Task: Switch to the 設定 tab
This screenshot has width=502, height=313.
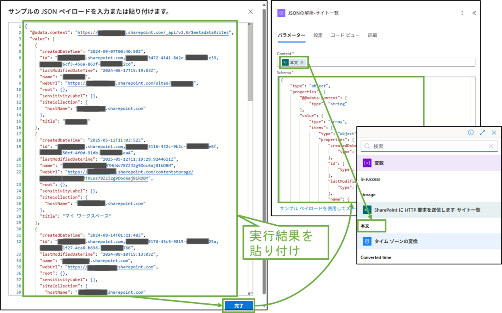Action: tap(318, 35)
